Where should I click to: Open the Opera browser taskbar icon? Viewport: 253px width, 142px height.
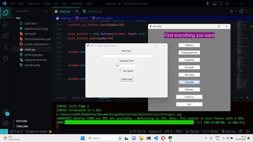coord(163,138)
